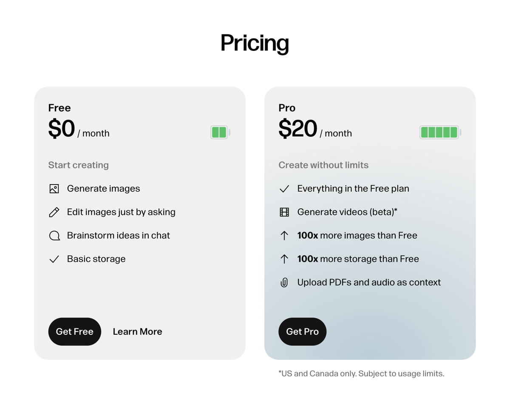Click the Pricing page heading

(254, 43)
